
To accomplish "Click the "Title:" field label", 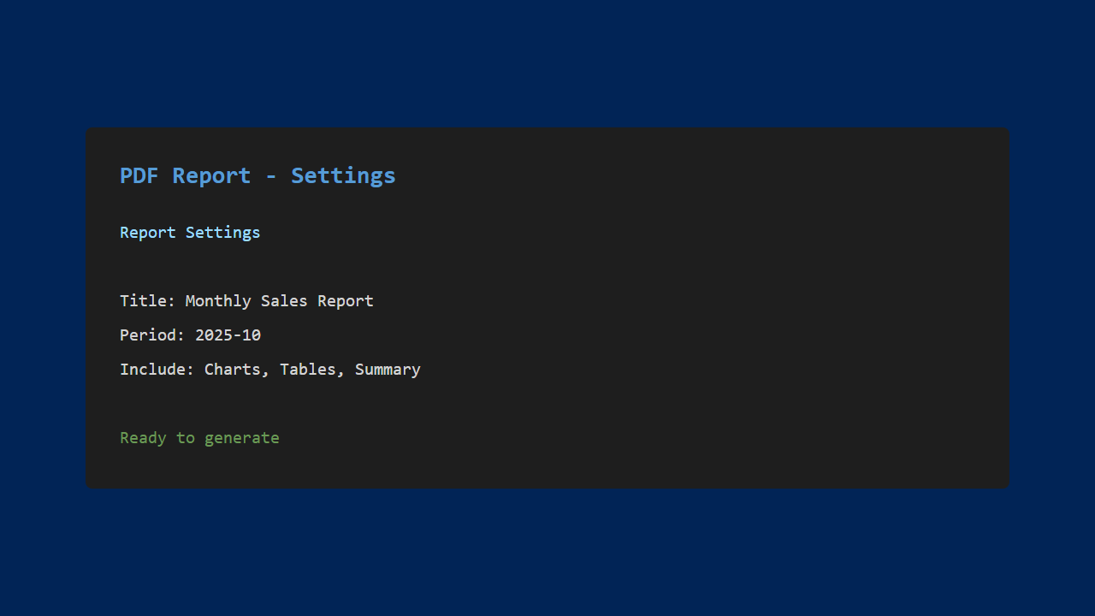I will pyautogui.click(x=148, y=301).
